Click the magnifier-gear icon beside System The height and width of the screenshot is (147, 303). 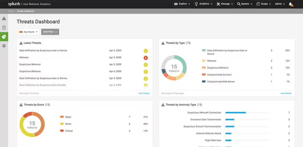239,4
